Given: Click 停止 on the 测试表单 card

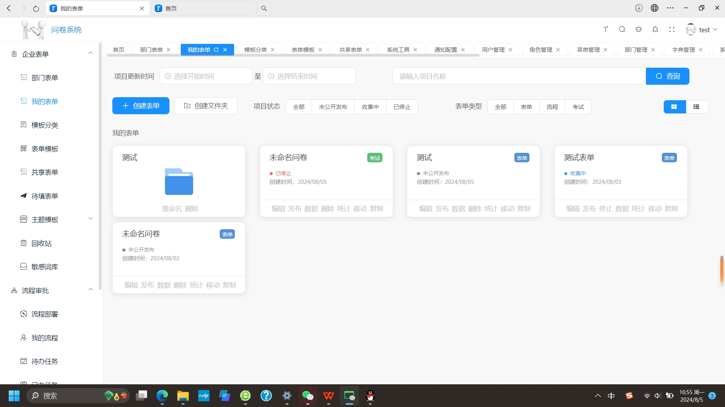Looking at the screenshot, I should tap(605, 208).
